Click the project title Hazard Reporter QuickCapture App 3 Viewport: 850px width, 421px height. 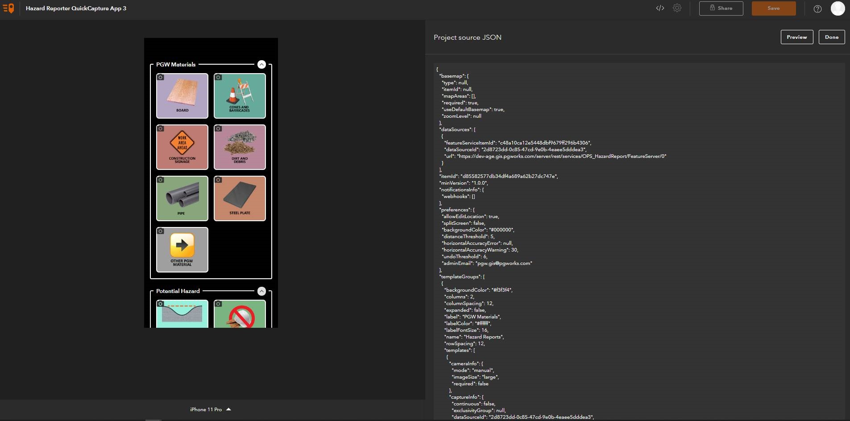coord(76,8)
